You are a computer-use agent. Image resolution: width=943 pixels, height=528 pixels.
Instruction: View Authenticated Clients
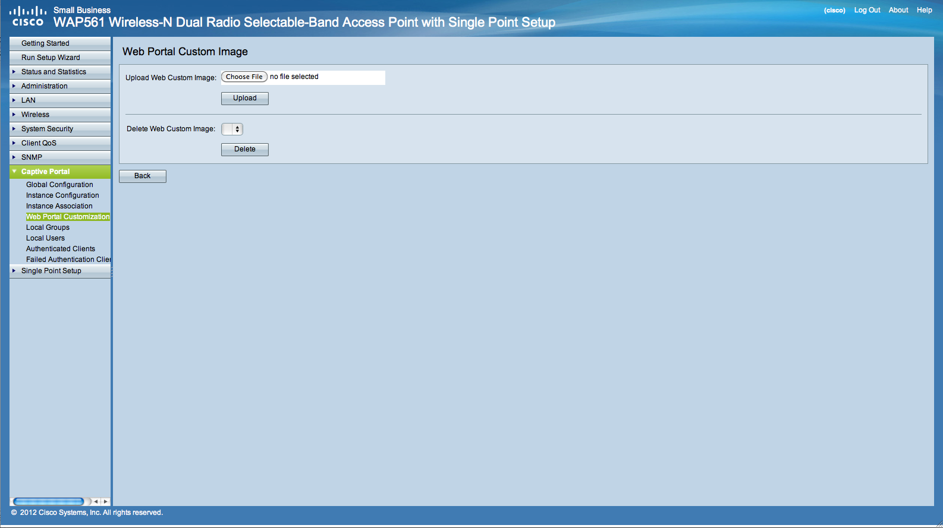click(61, 249)
